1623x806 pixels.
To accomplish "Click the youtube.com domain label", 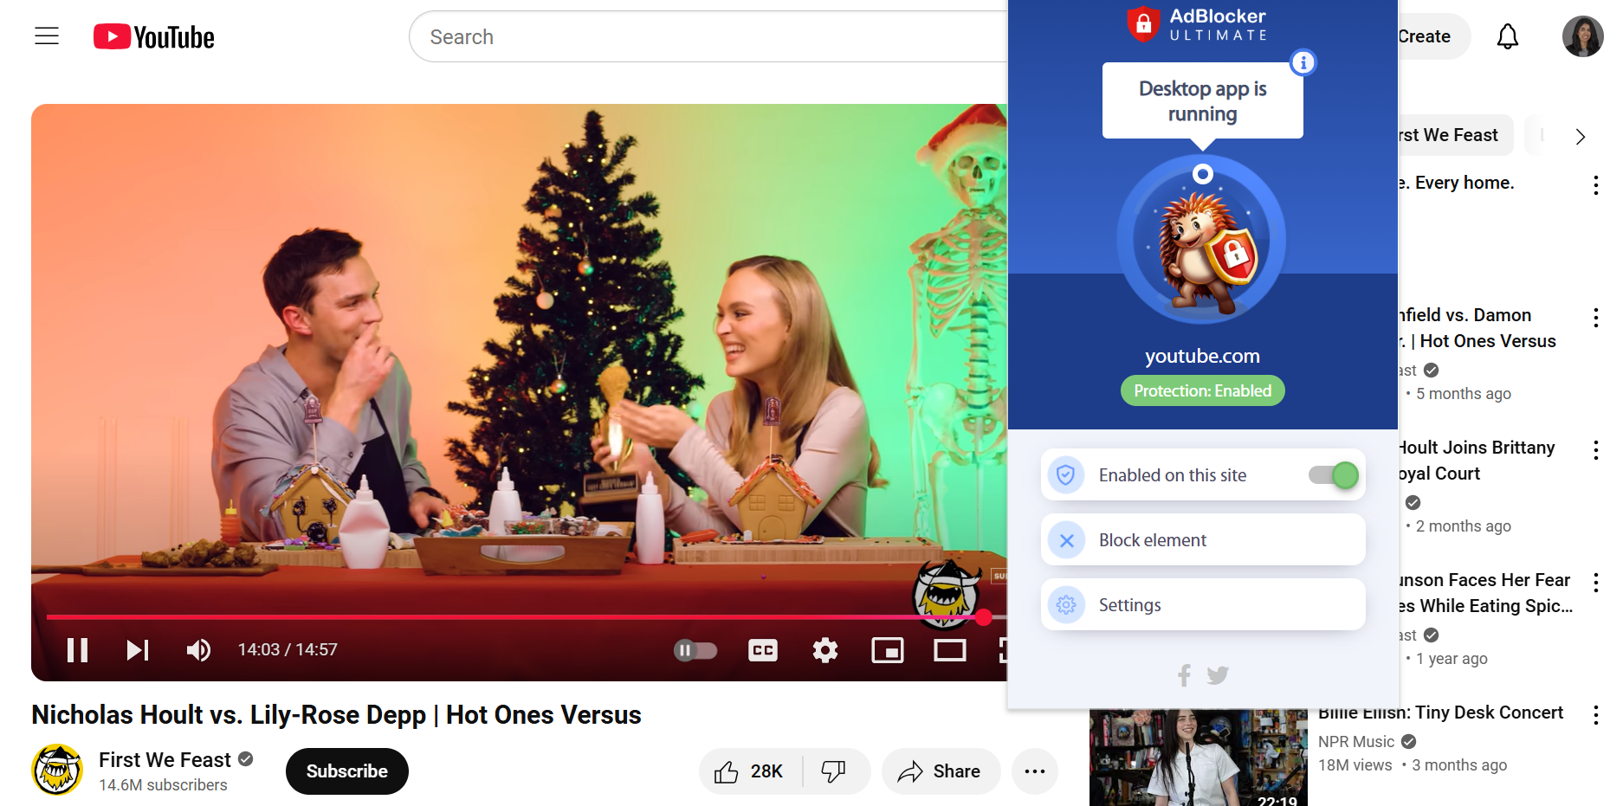I will click(x=1202, y=356).
